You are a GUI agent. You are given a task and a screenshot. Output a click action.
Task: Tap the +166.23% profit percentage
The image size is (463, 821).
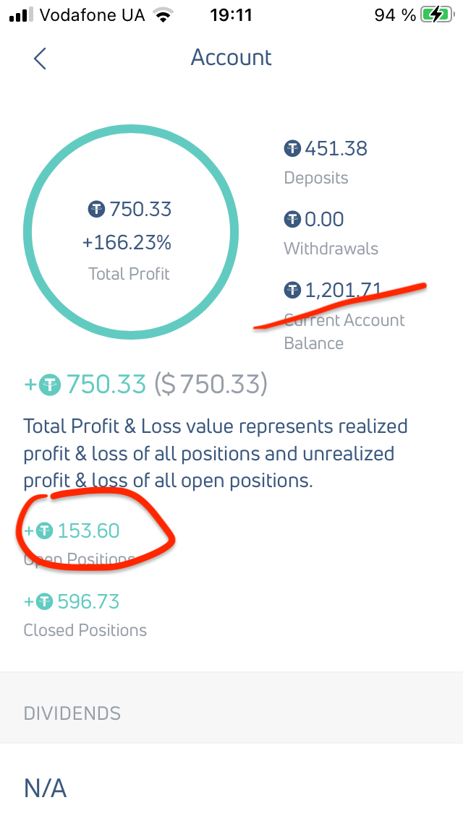(127, 243)
